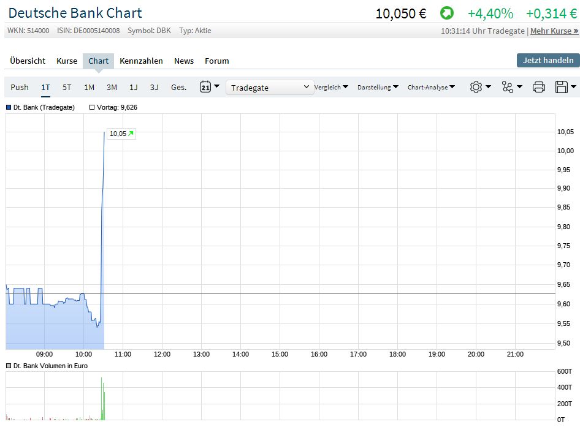580x427 pixels.
Task: Select the 3M chart period
Action: click(111, 87)
